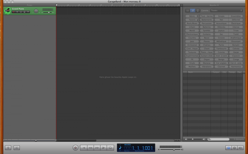
Task: Add a new track with plus button
Action: [8, 148]
